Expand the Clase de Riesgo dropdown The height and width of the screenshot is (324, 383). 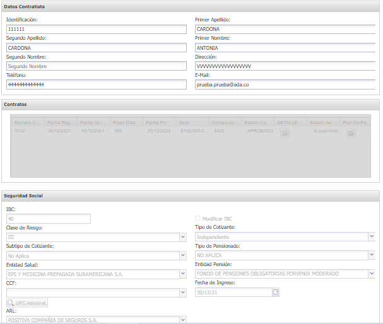click(183, 237)
